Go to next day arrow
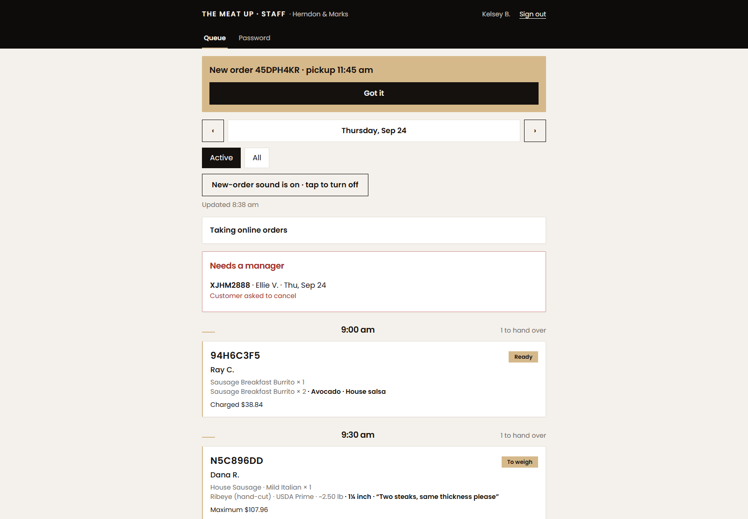Viewport: 748px width, 519px height. click(535, 131)
